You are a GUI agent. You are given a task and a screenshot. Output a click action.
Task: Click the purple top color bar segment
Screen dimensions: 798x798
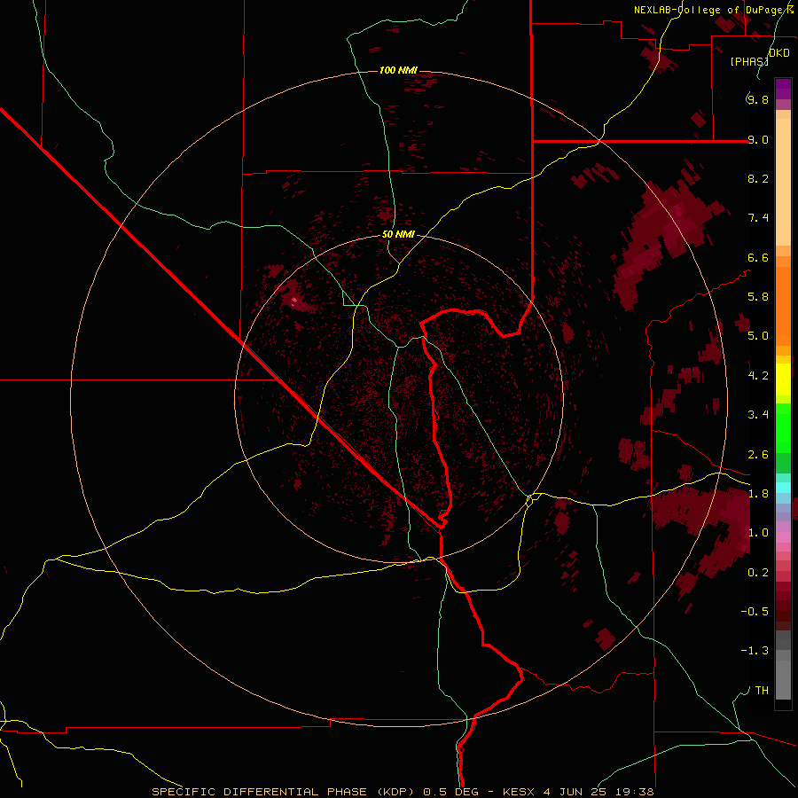pos(783,89)
